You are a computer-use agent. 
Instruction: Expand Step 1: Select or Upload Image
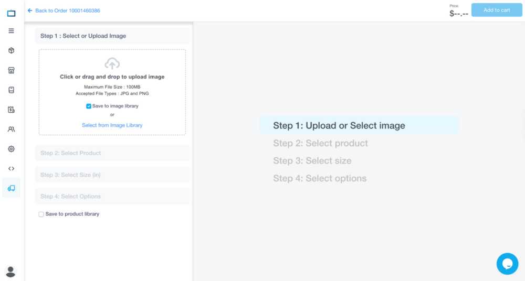[112, 36]
